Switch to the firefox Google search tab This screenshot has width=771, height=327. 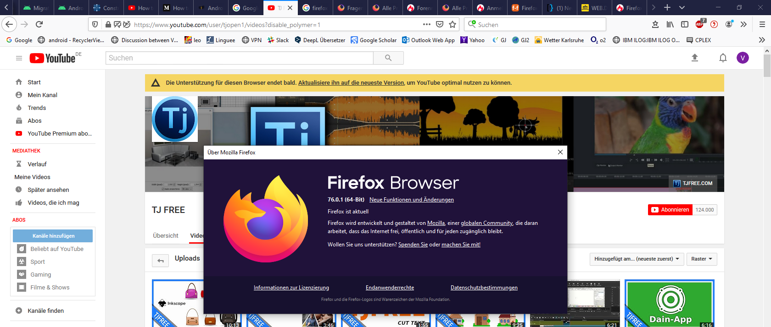(x=315, y=8)
